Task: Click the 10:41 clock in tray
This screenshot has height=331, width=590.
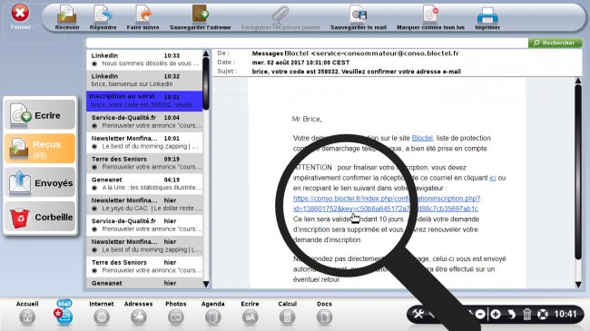Action: click(x=565, y=314)
